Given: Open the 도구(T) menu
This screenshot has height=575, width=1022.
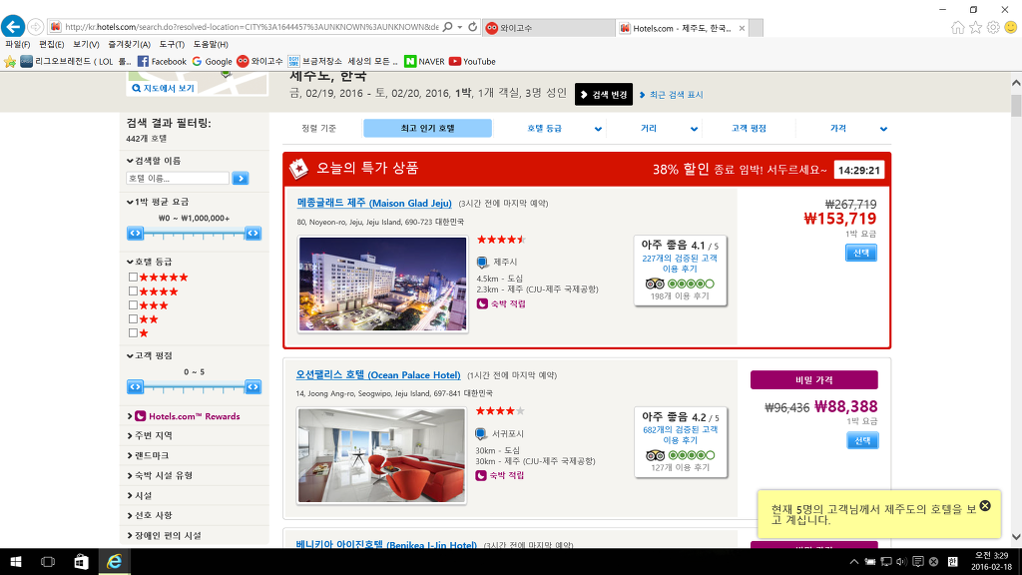Looking at the screenshot, I should click(x=172, y=44).
